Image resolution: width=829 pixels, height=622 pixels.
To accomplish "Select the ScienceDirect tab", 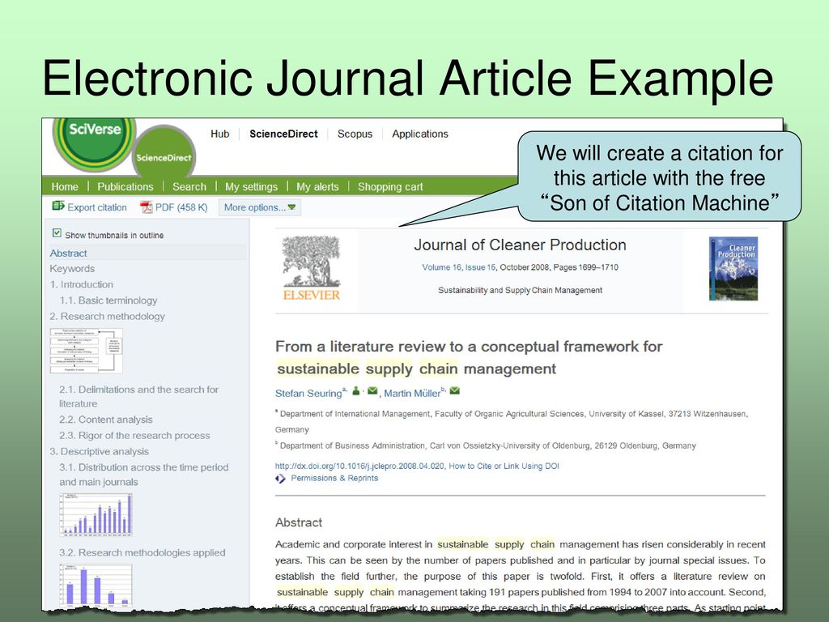I will [x=284, y=134].
